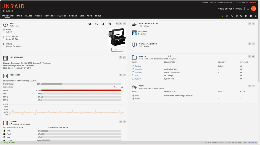Toggle the All Apps switch
Screen dimensions: 260x145
[140, 26]
